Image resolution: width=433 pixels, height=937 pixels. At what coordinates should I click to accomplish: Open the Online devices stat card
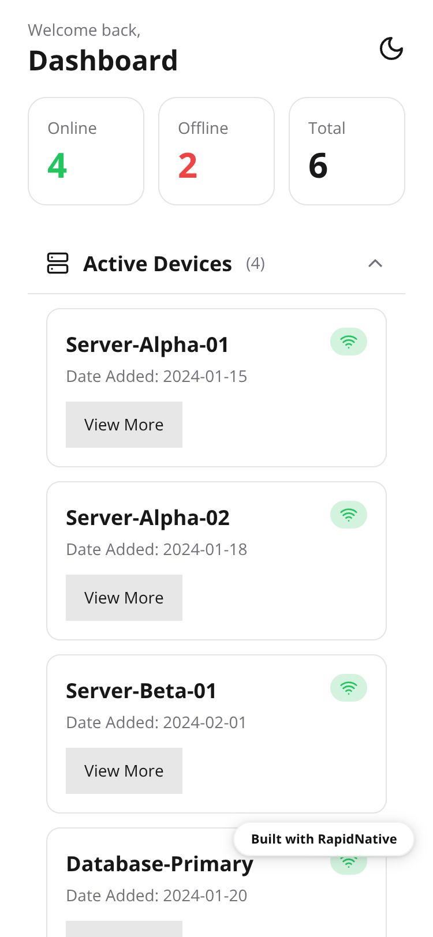pyautogui.click(x=86, y=151)
